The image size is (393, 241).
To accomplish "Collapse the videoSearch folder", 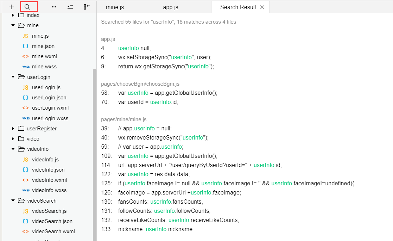I will 13,200.
